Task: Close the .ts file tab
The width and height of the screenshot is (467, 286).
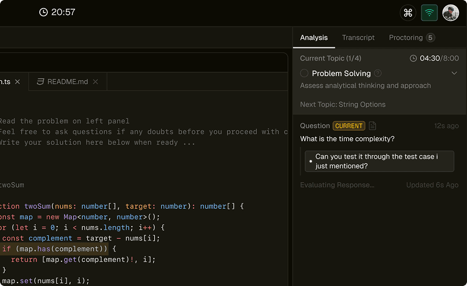Action: (17, 82)
